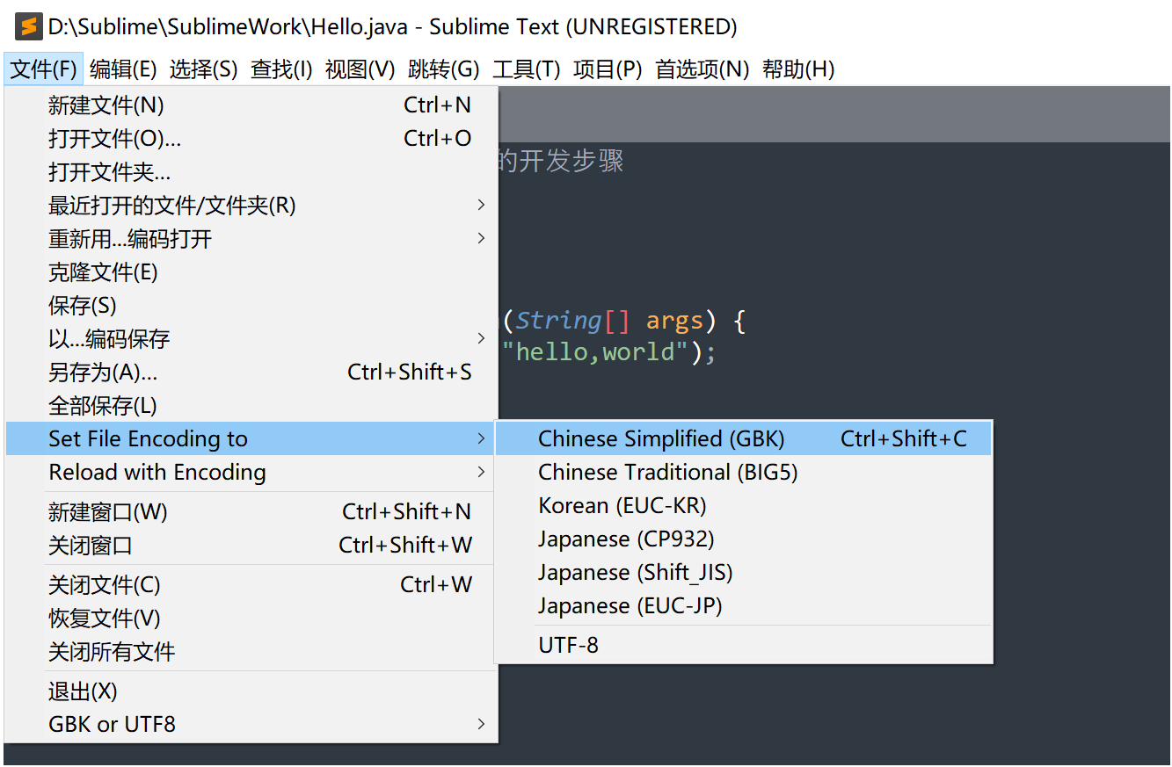Select Chinese Traditional (BIG5) encoding
Image resolution: width=1172 pixels, height=767 pixels.
tap(744, 472)
